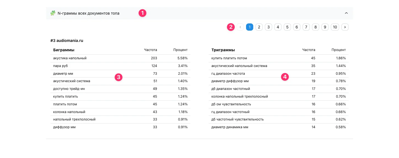Click Процент header in the Триграммы table
The image size is (399, 158).
pyautogui.click(x=339, y=50)
